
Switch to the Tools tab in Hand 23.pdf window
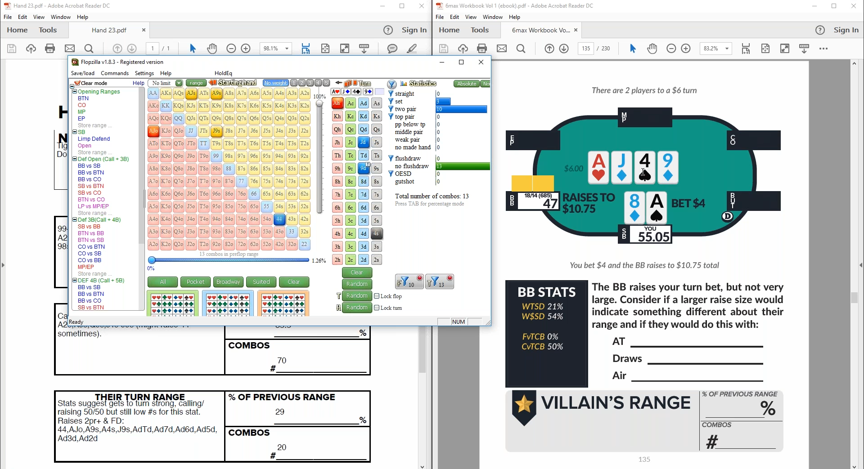(48, 30)
